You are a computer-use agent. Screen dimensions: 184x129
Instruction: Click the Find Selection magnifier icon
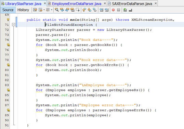[x=57, y=10]
